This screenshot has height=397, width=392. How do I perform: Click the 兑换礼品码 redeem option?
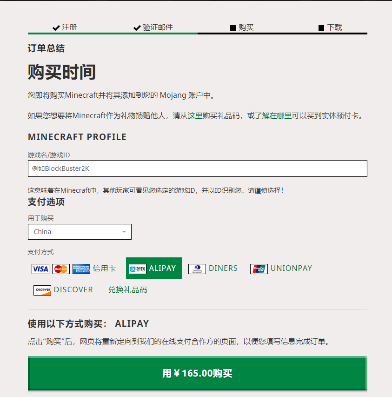(x=127, y=289)
